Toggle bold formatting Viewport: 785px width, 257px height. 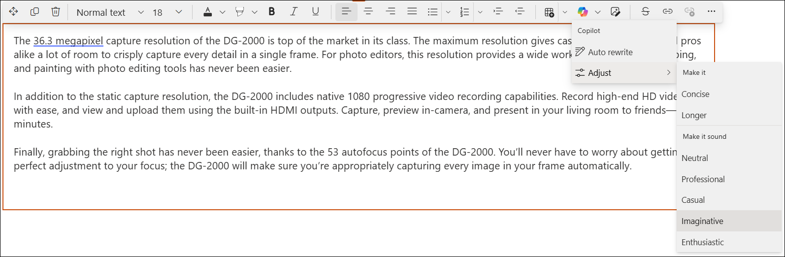(272, 12)
